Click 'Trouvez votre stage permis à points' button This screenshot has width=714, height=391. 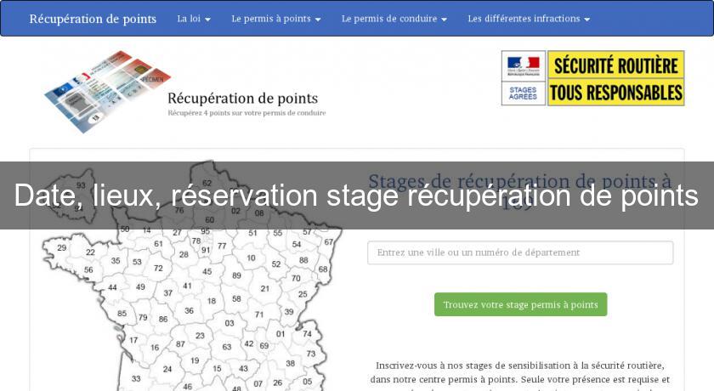coord(520,304)
